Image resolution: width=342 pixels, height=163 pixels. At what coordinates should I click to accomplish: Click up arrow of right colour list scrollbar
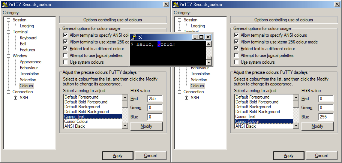click(x=296, y=98)
